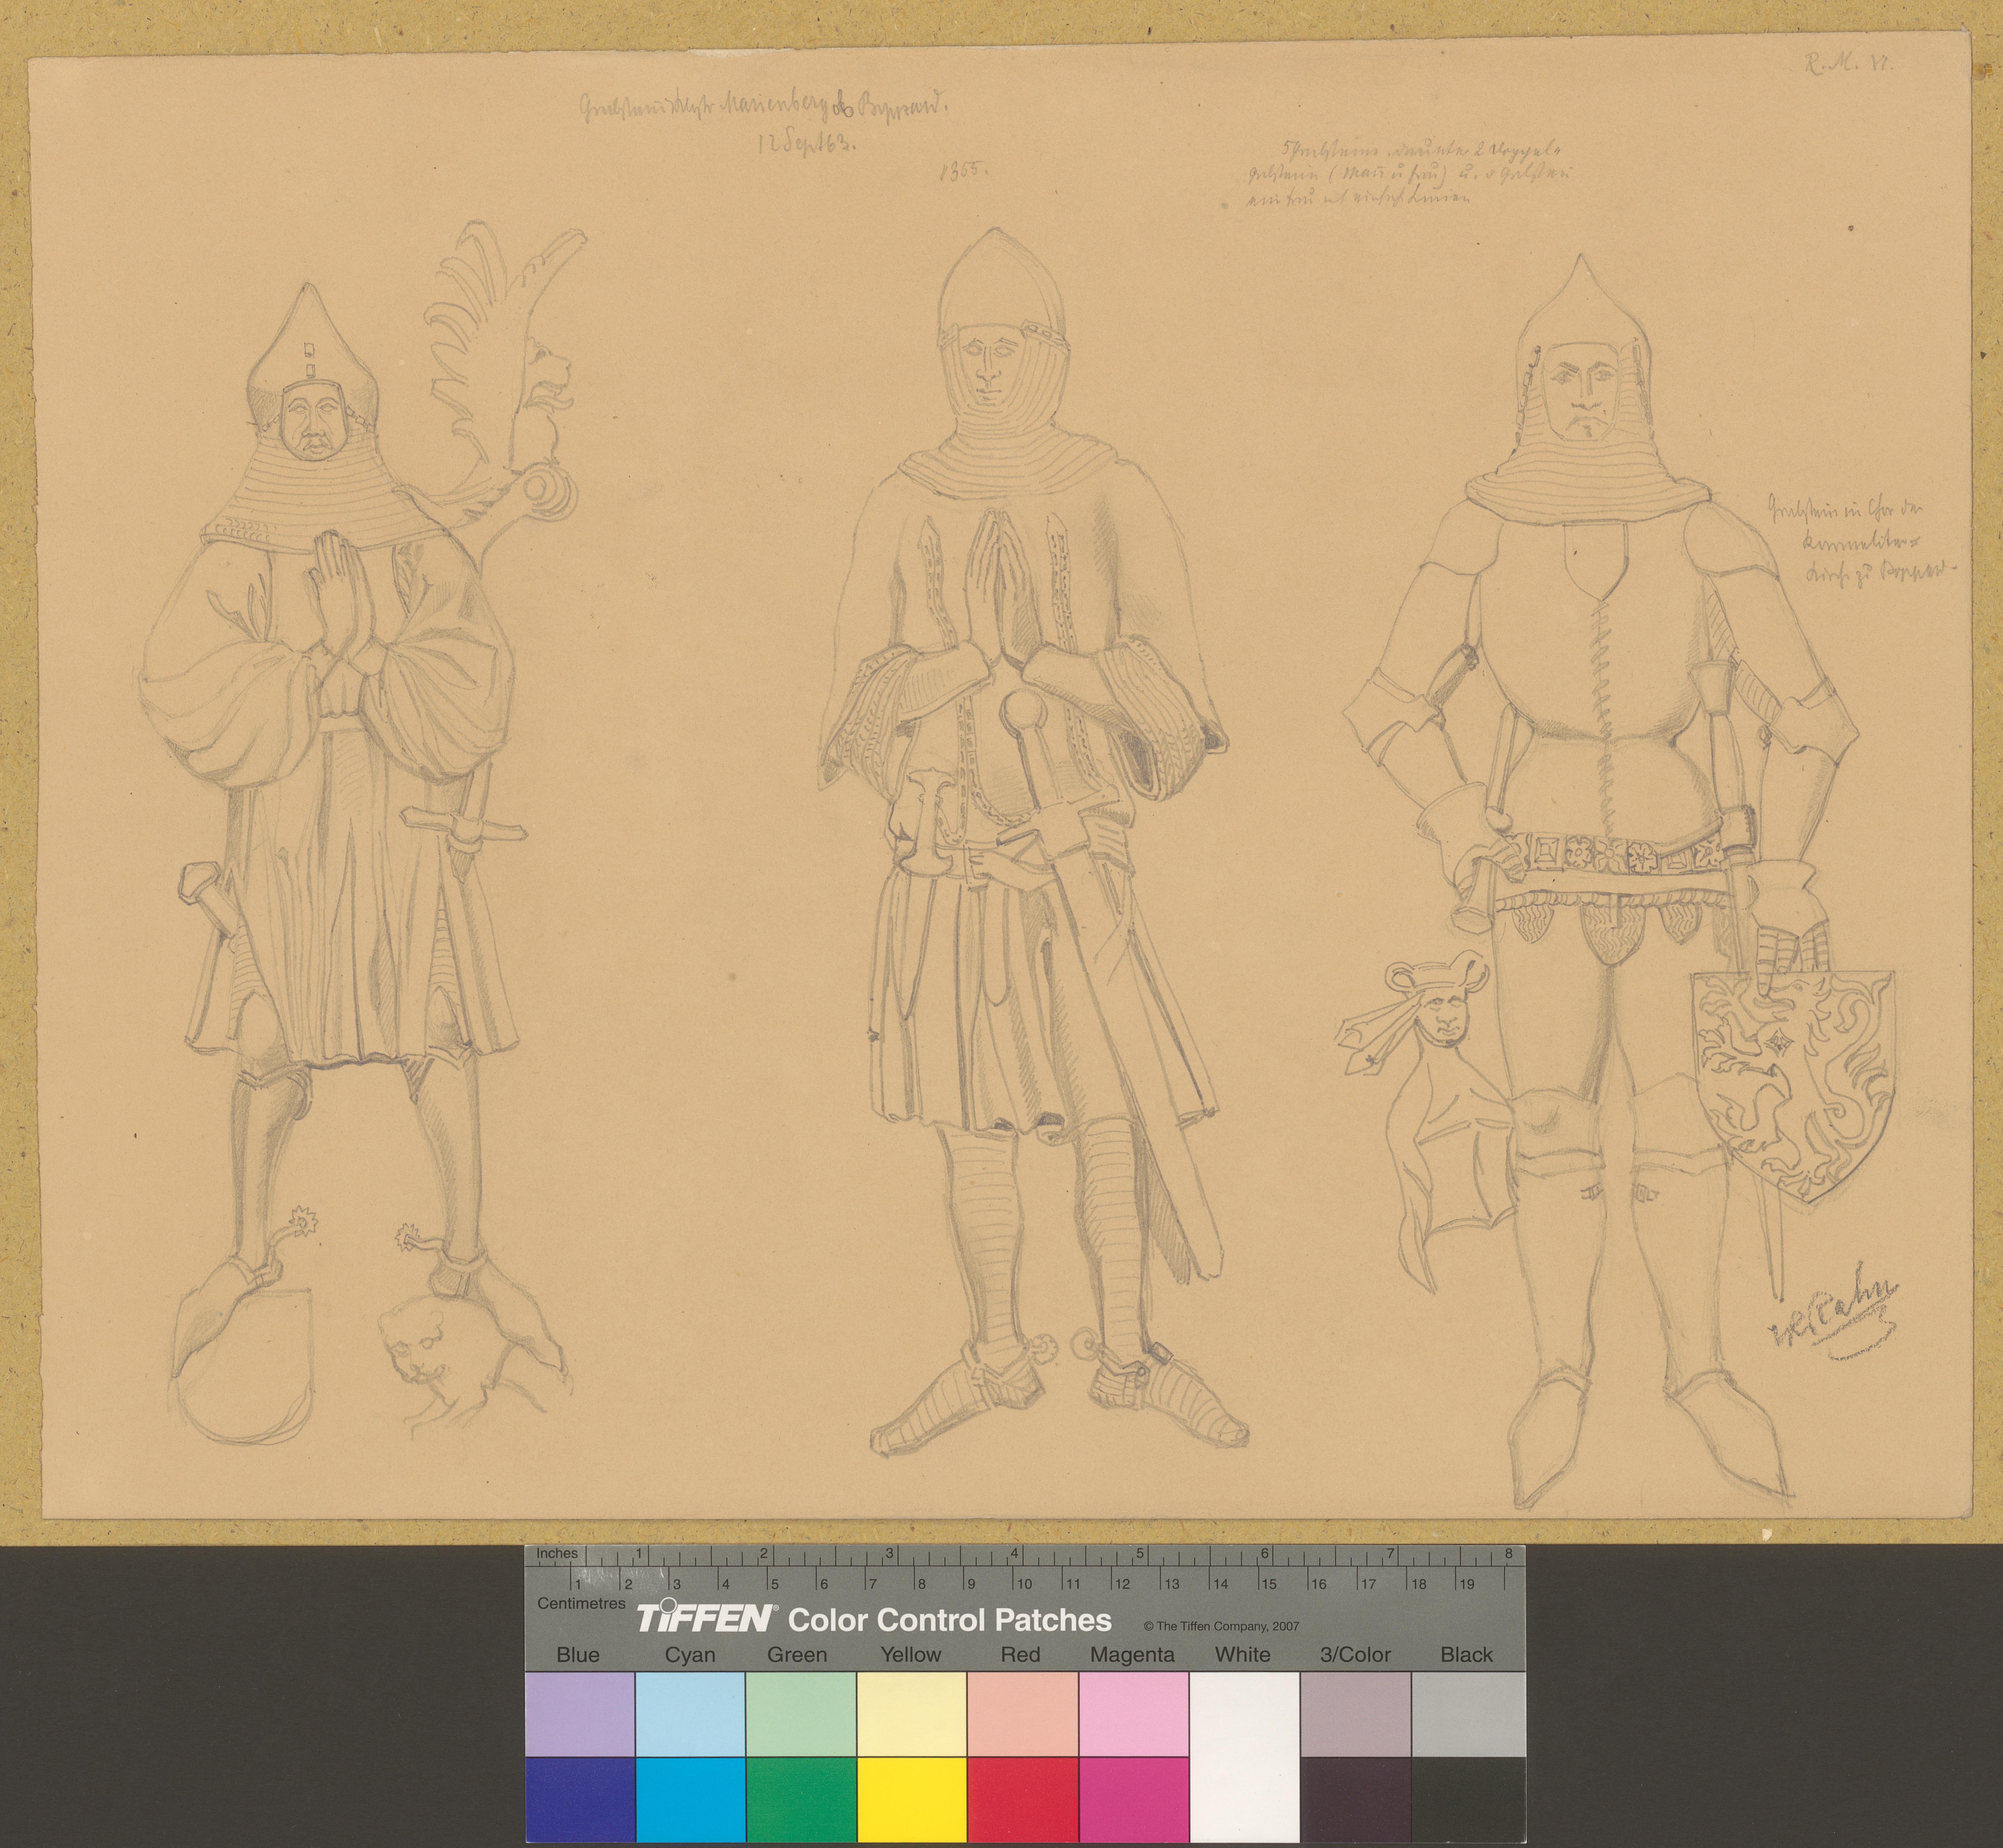The width and height of the screenshot is (2003, 1848).
Task: Click the 'Blue' patch label
Action: point(578,1655)
